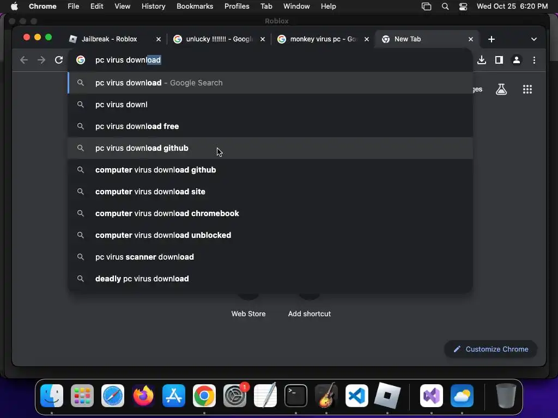Switch to the Jailbreak - Roblox tab
Screen dimensions: 558x418
[110, 39]
